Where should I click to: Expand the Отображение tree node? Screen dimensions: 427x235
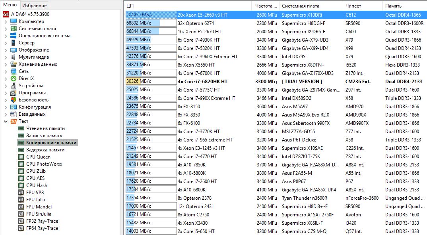6,50
